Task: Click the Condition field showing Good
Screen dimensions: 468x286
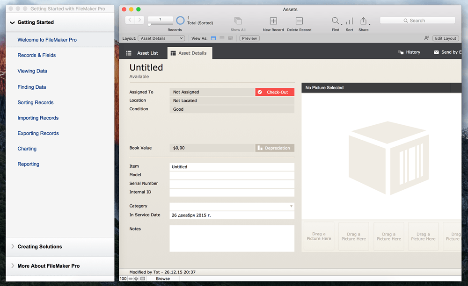Action: [x=232, y=109]
